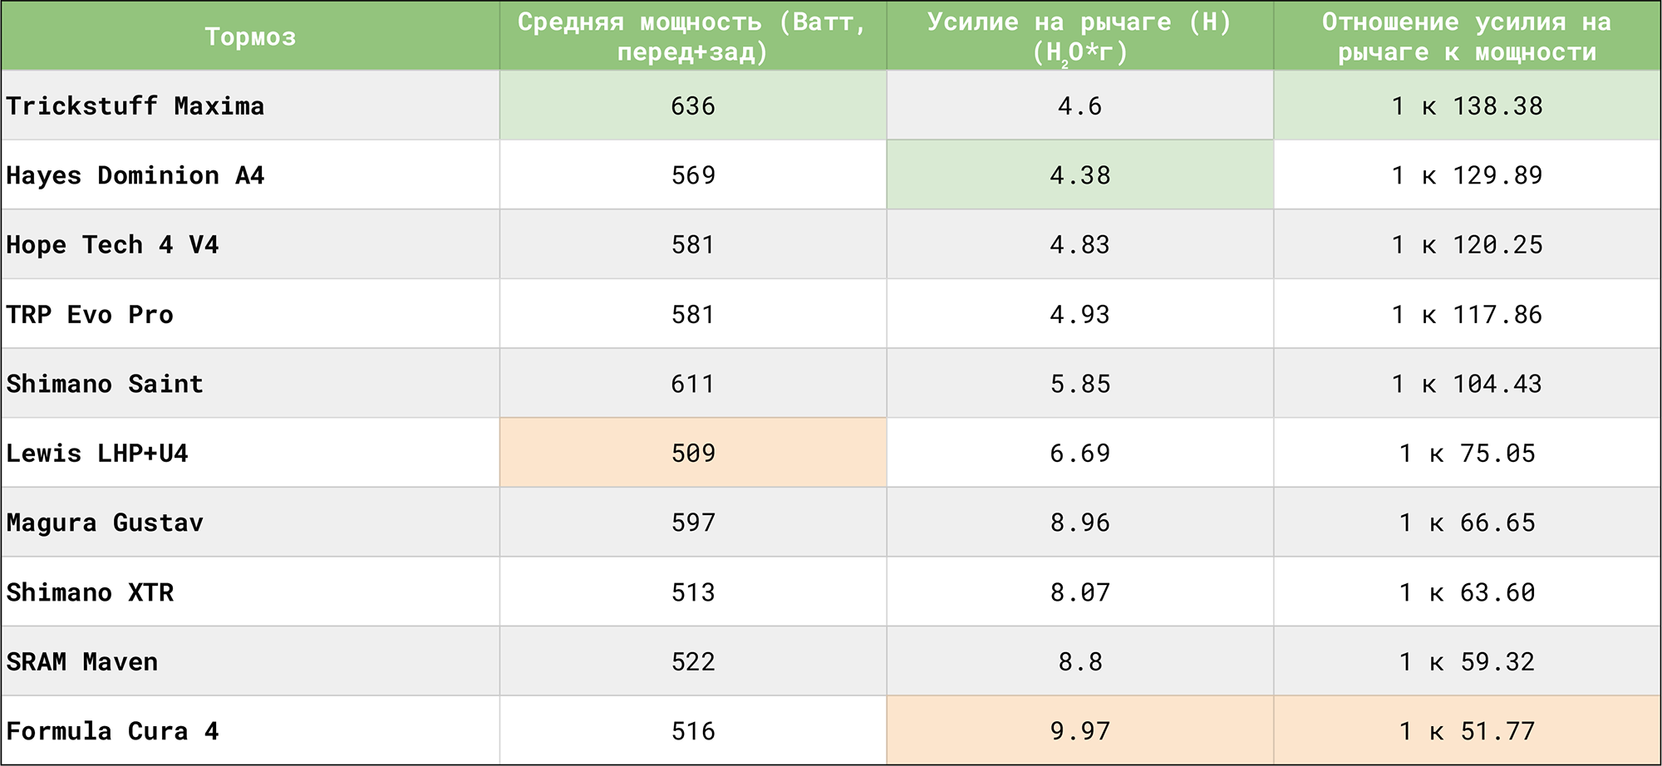Click the Hope Tech 4 V4 cell

(x=113, y=245)
